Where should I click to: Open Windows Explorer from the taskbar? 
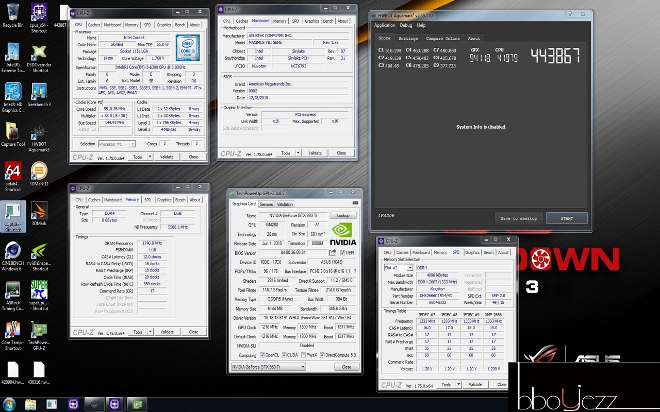tap(30, 404)
